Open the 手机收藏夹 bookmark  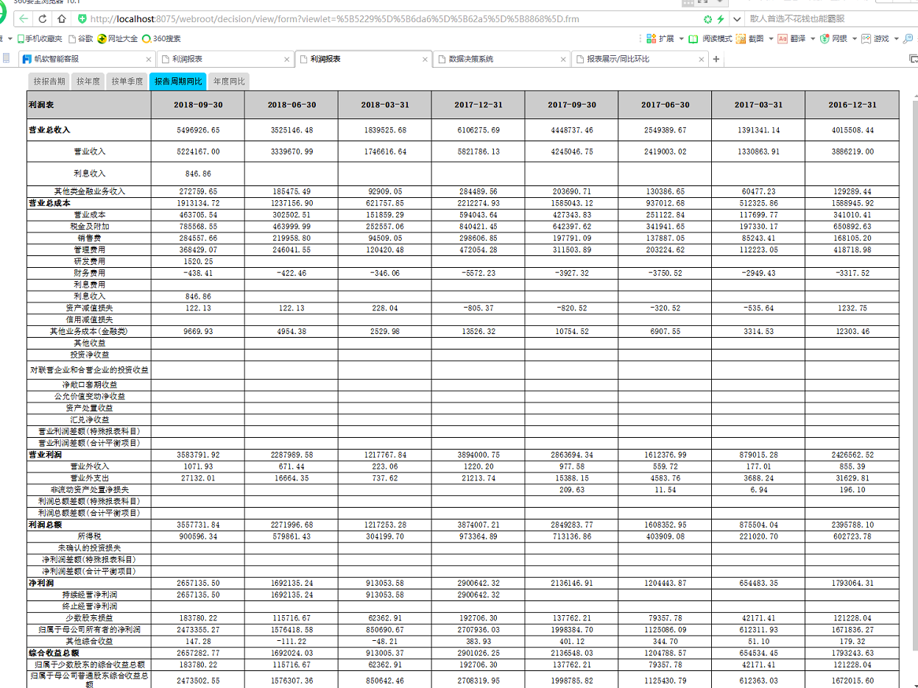coord(40,38)
